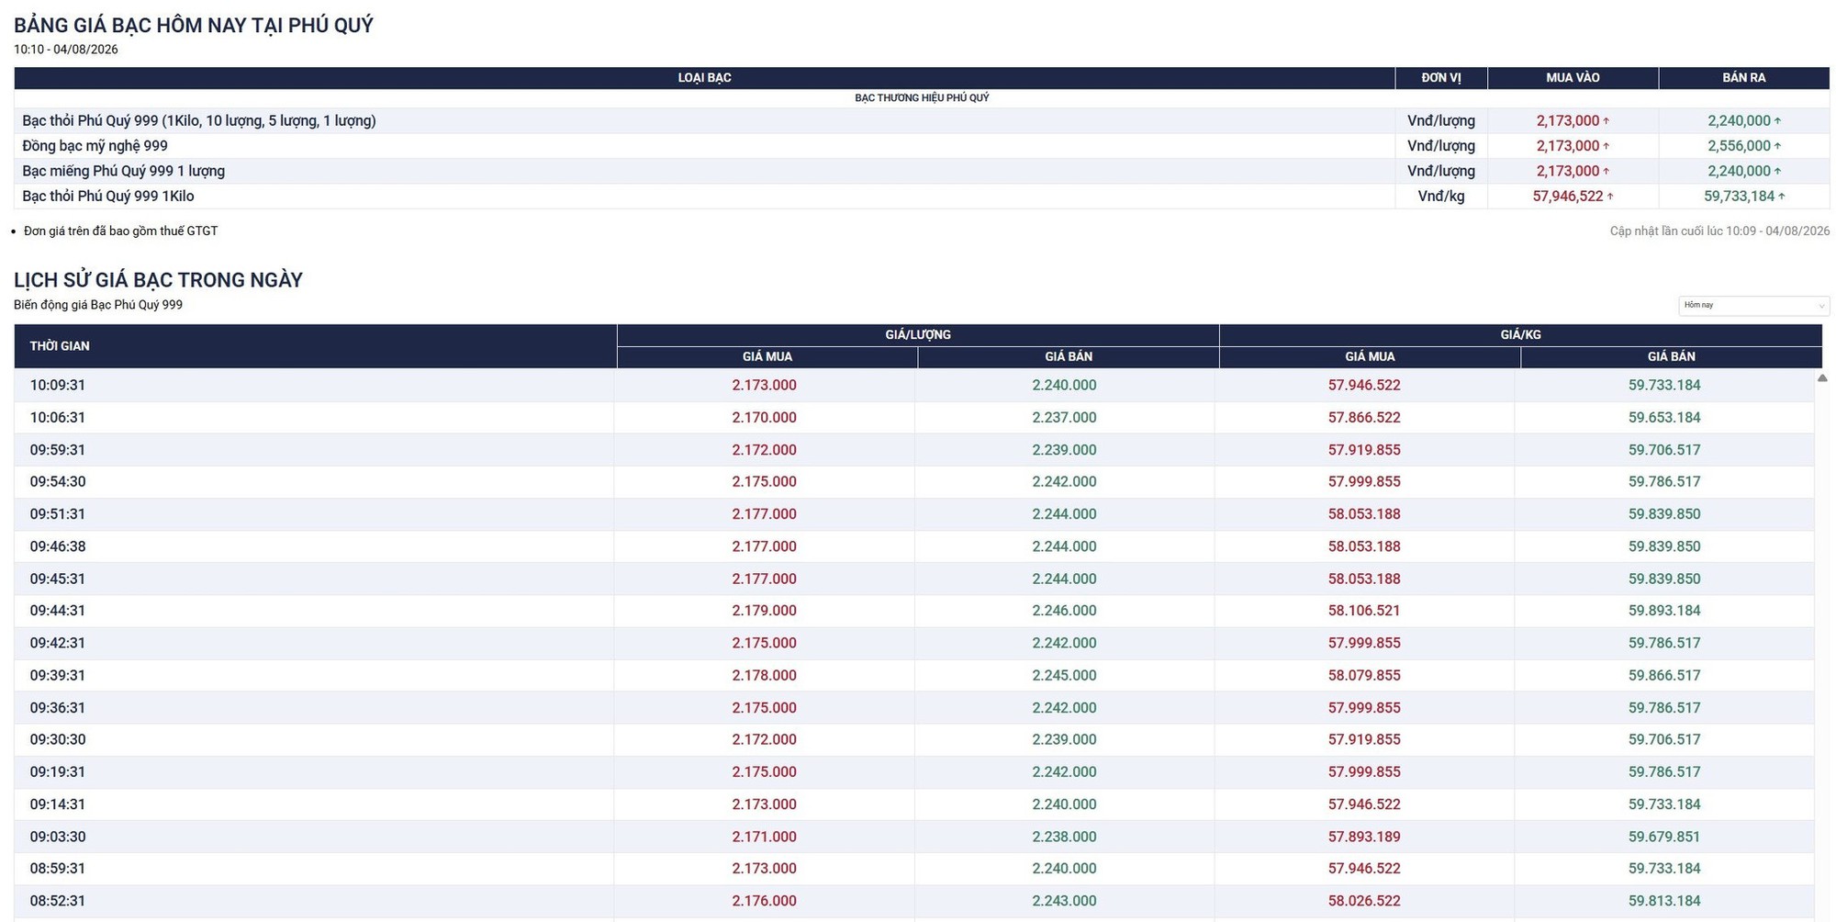Click the "10:10 - 04/08/2026" date under the heading
The width and height of the screenshot is (1836, 922).
coord(66,50)
